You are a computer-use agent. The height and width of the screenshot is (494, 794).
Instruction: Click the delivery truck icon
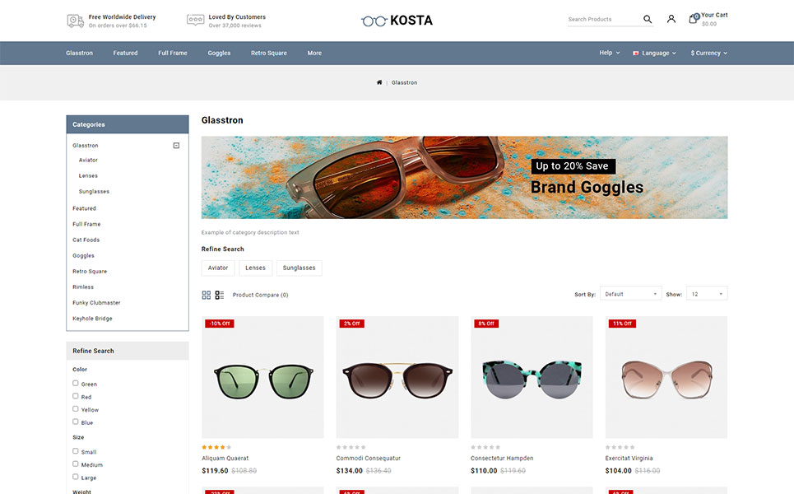point(76,21)
